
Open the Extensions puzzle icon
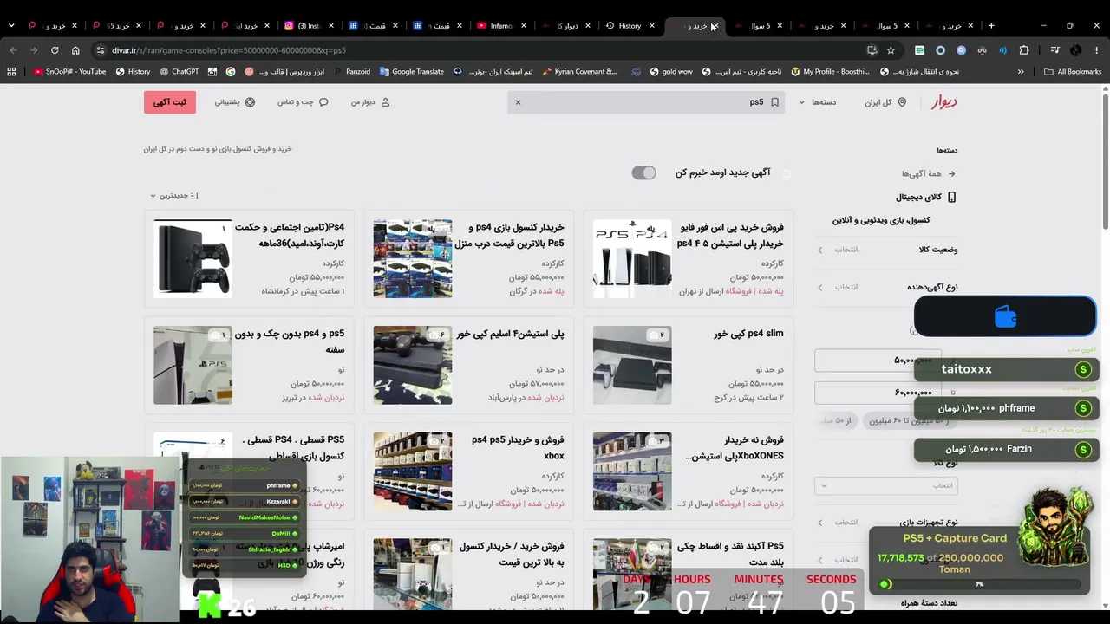(x=1024, y=50)
